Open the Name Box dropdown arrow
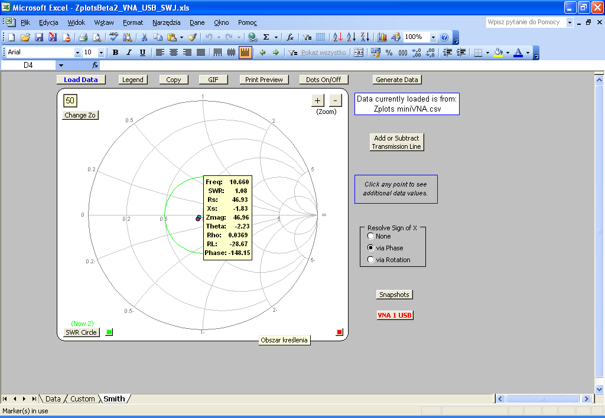The image size is (605, 418). pos(60,65)
